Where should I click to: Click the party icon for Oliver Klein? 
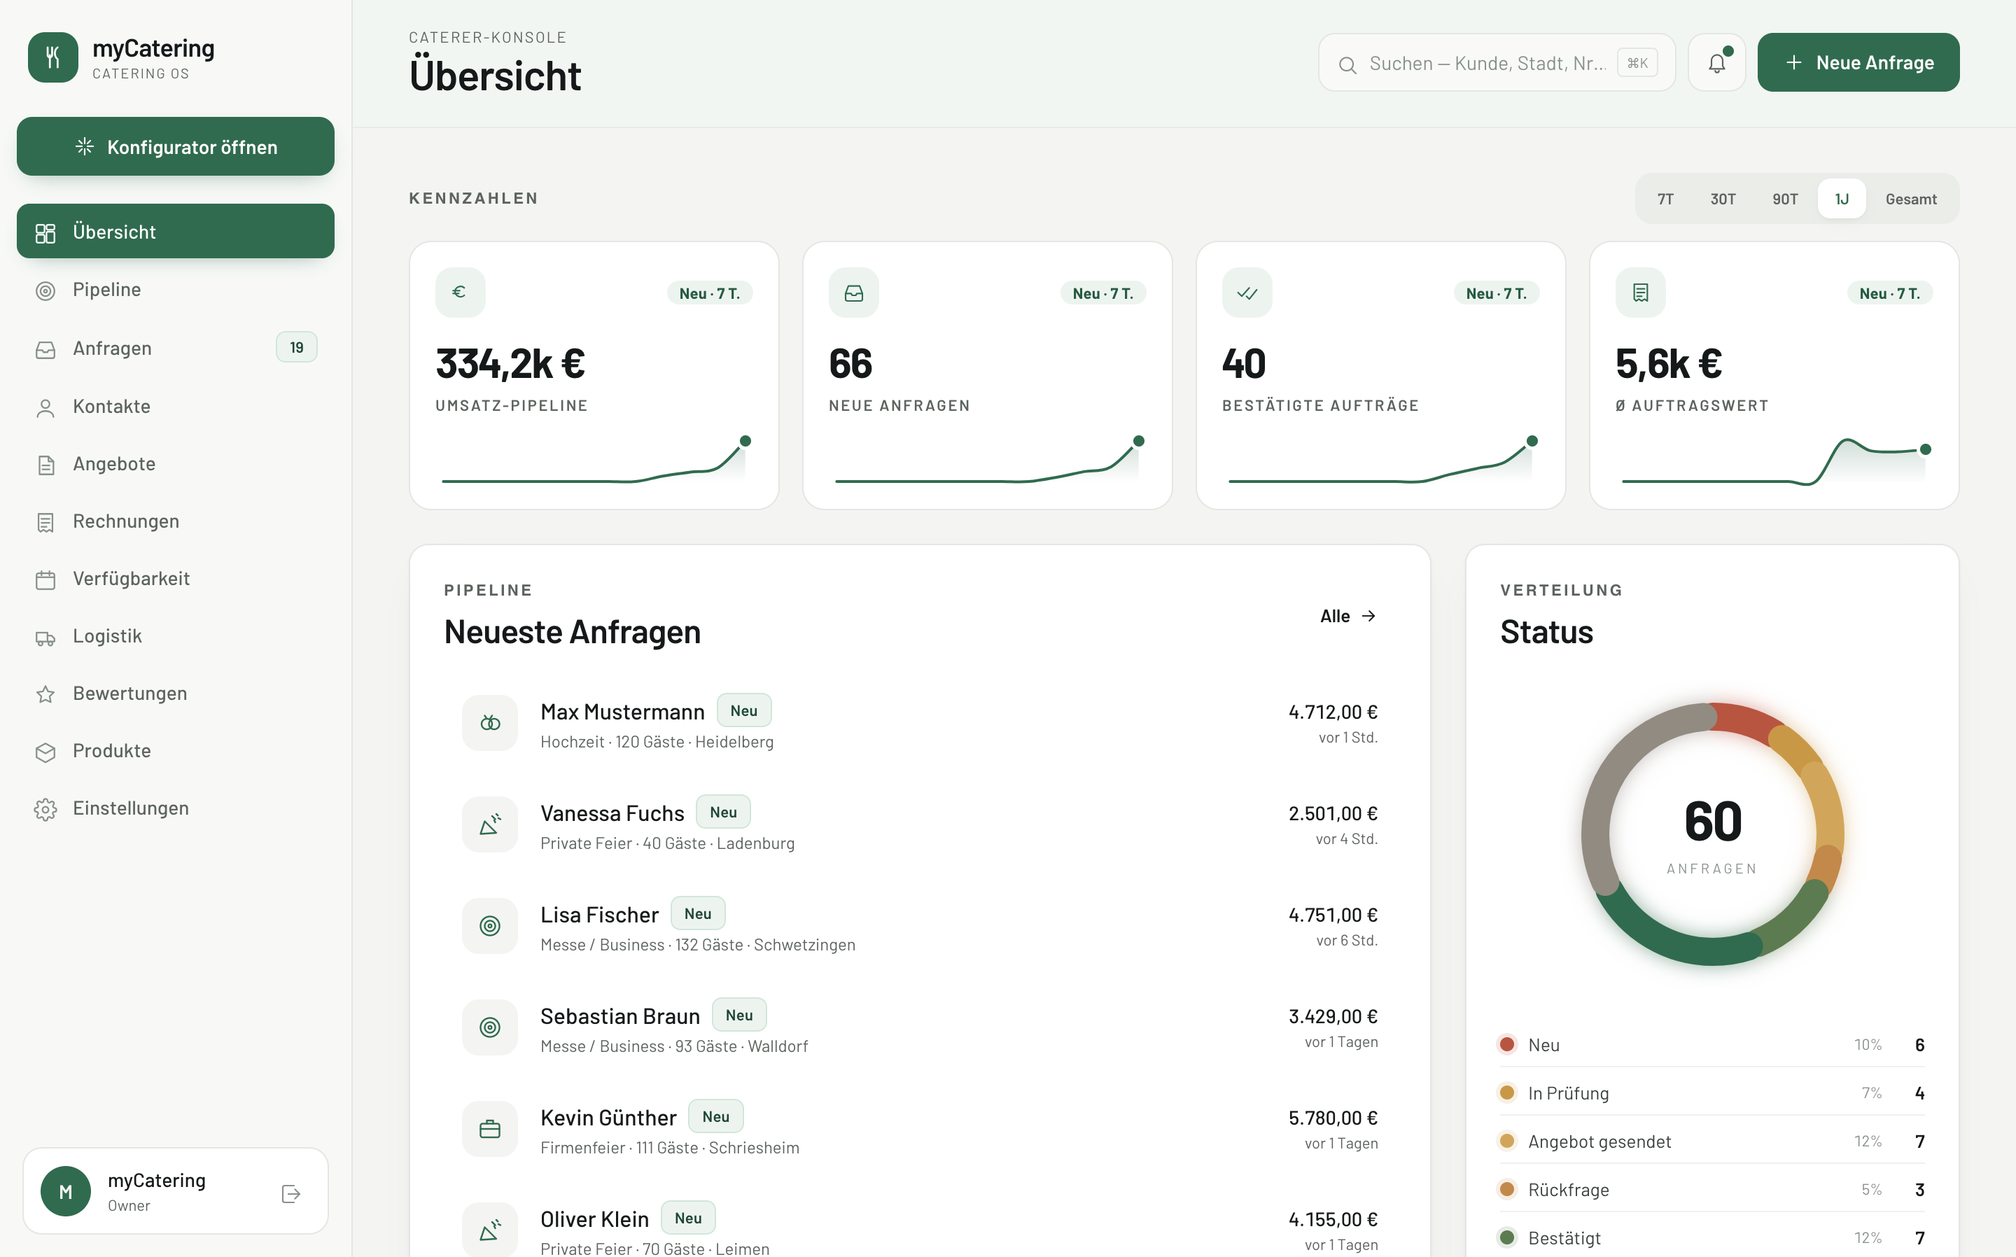490,1230
